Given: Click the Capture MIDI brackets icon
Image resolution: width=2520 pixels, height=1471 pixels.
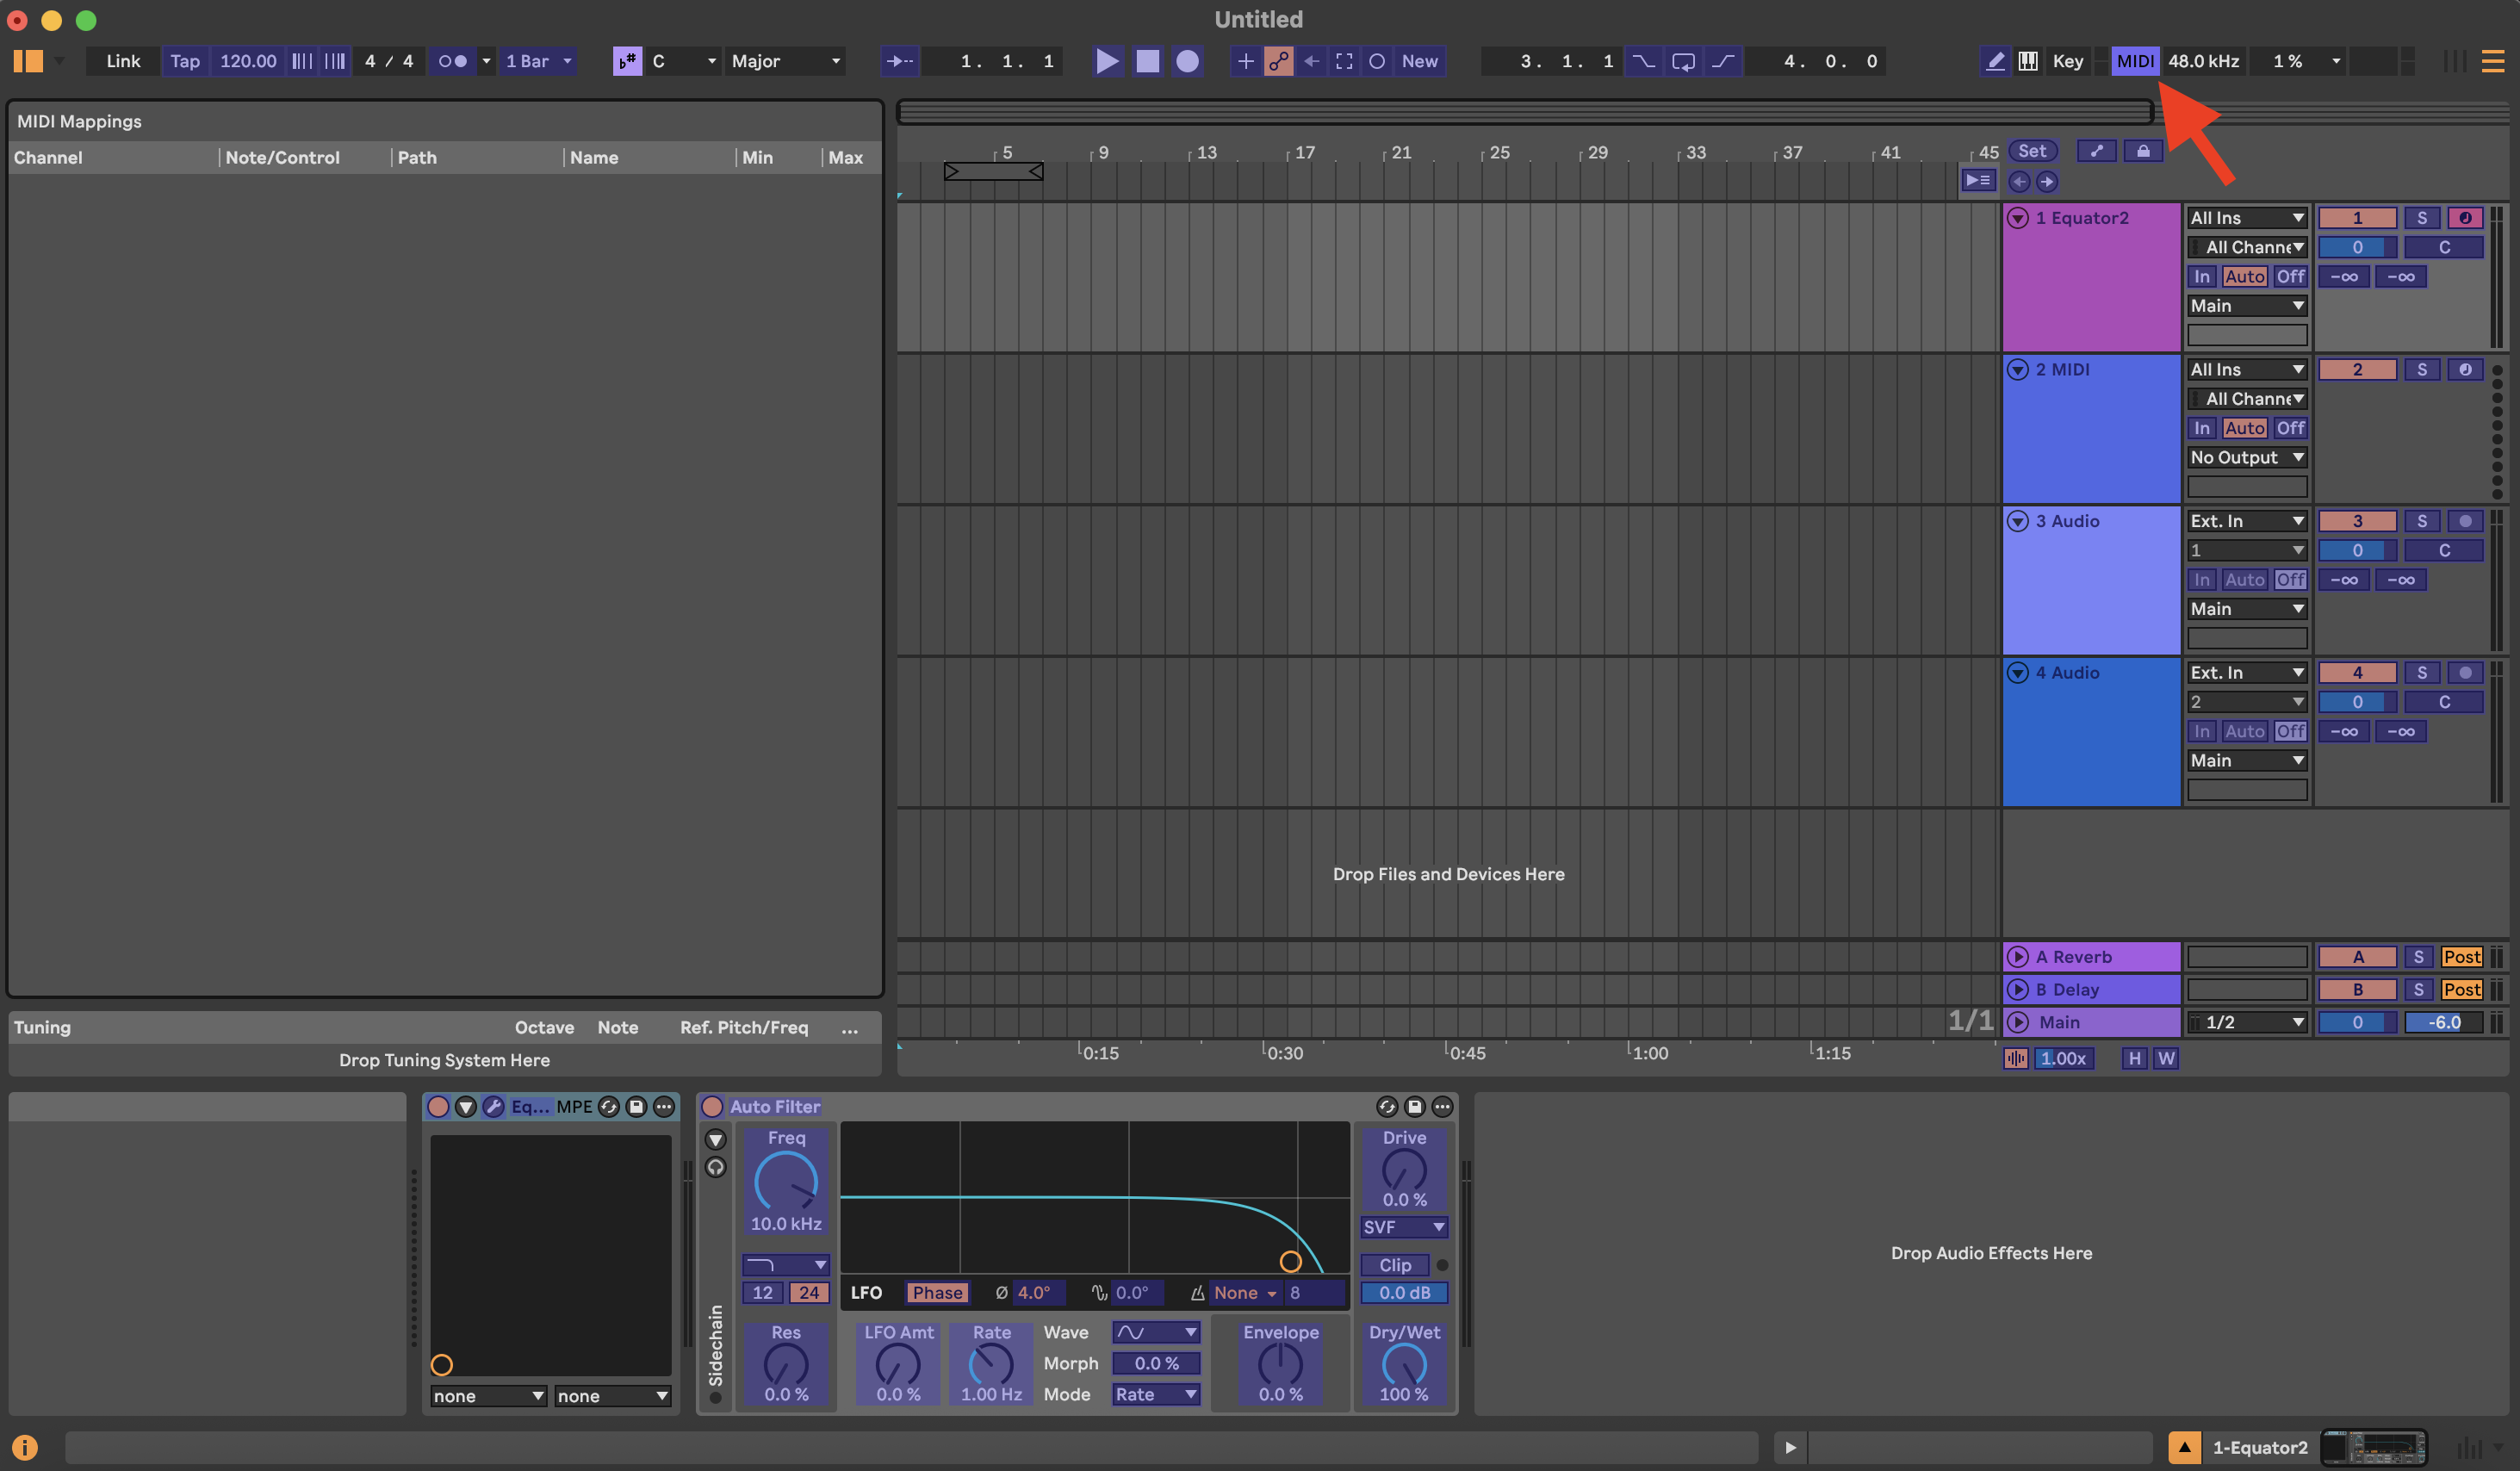Looking at the screenshot, I should [1344, 61].
